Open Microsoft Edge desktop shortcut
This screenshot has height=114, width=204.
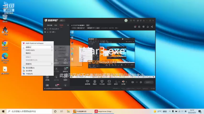(5, 58)
